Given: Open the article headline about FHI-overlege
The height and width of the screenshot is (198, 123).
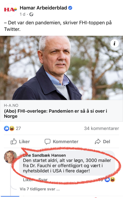Looking at the screenshot, I should (55, 114).
